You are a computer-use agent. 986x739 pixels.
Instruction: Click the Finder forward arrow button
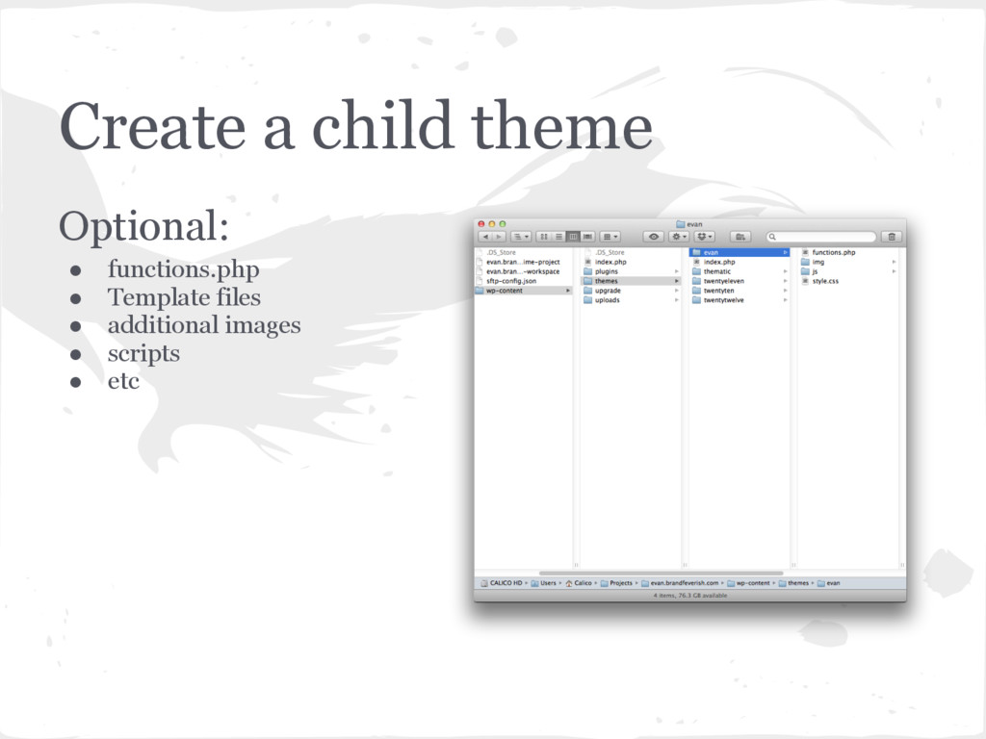[500, 237]
